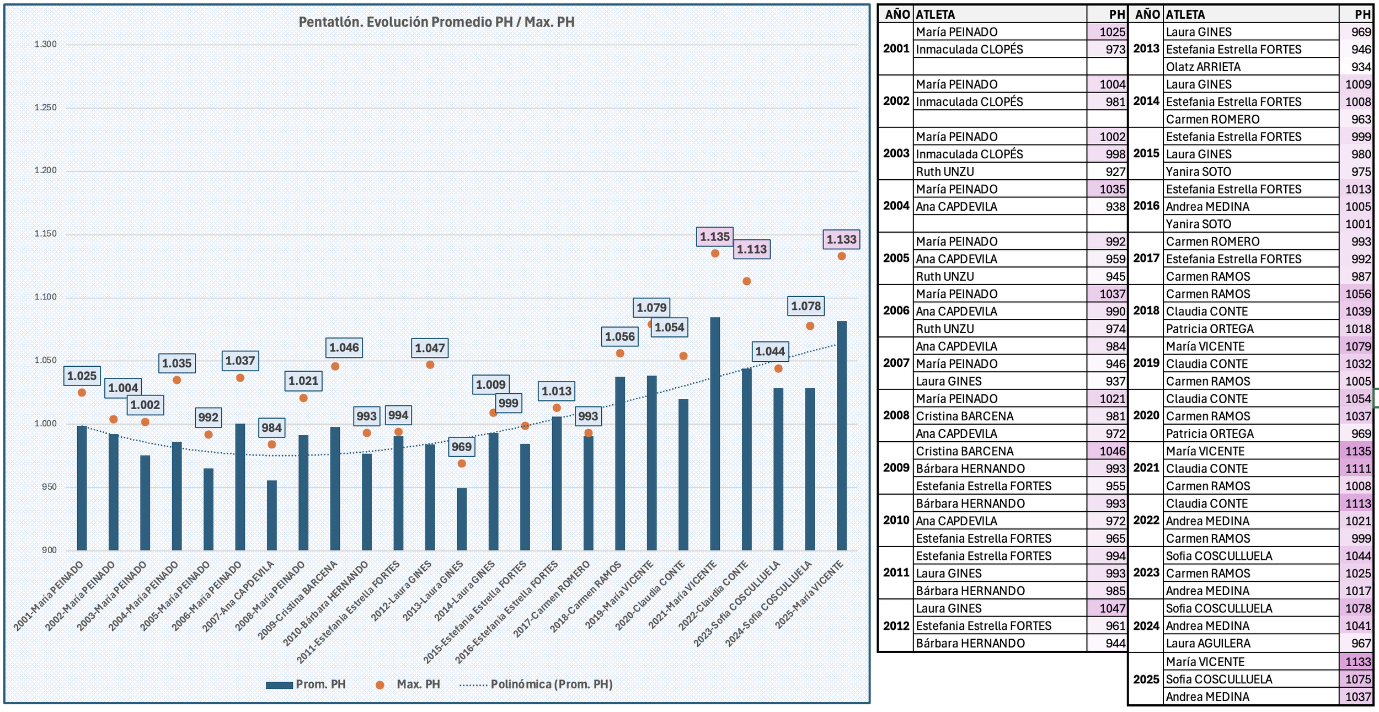The image size is (1379, 712).
Task: Click the orange marker labeled 1.113
Action: 746,281
